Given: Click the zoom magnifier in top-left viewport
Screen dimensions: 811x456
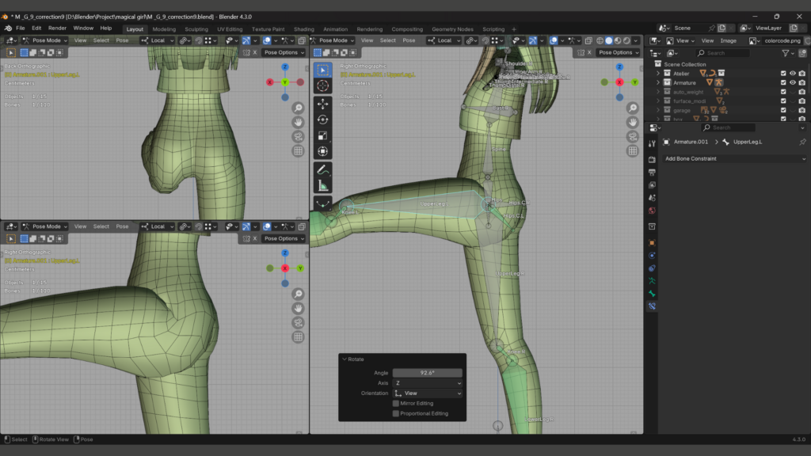Looking at the screenshot, I should [x=299, y=108].
